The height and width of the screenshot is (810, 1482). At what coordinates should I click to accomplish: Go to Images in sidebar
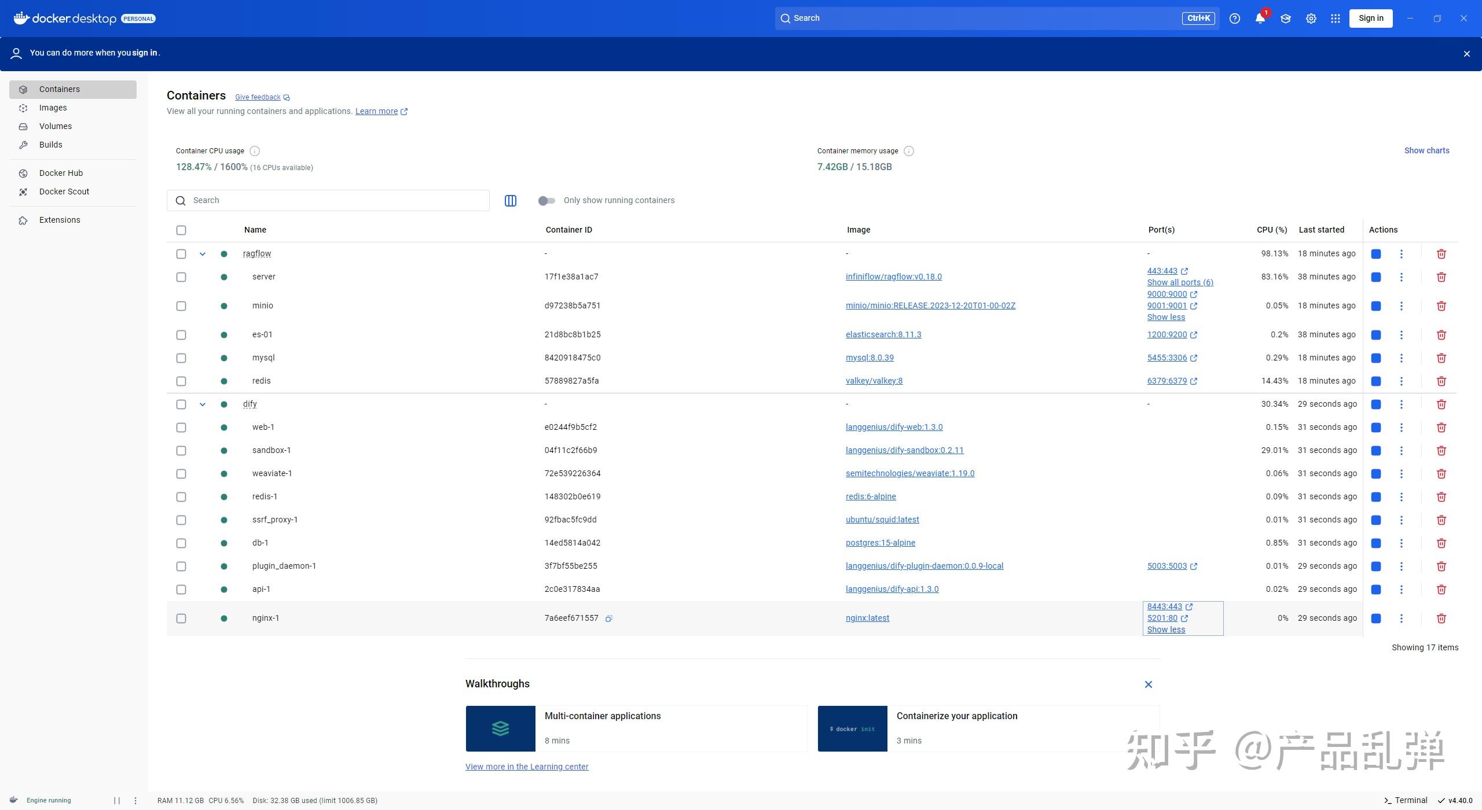pos(53,108)
